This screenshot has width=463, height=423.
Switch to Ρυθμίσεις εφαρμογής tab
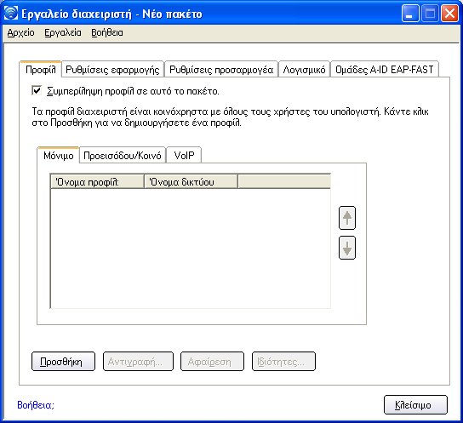(x=112, y=70)
